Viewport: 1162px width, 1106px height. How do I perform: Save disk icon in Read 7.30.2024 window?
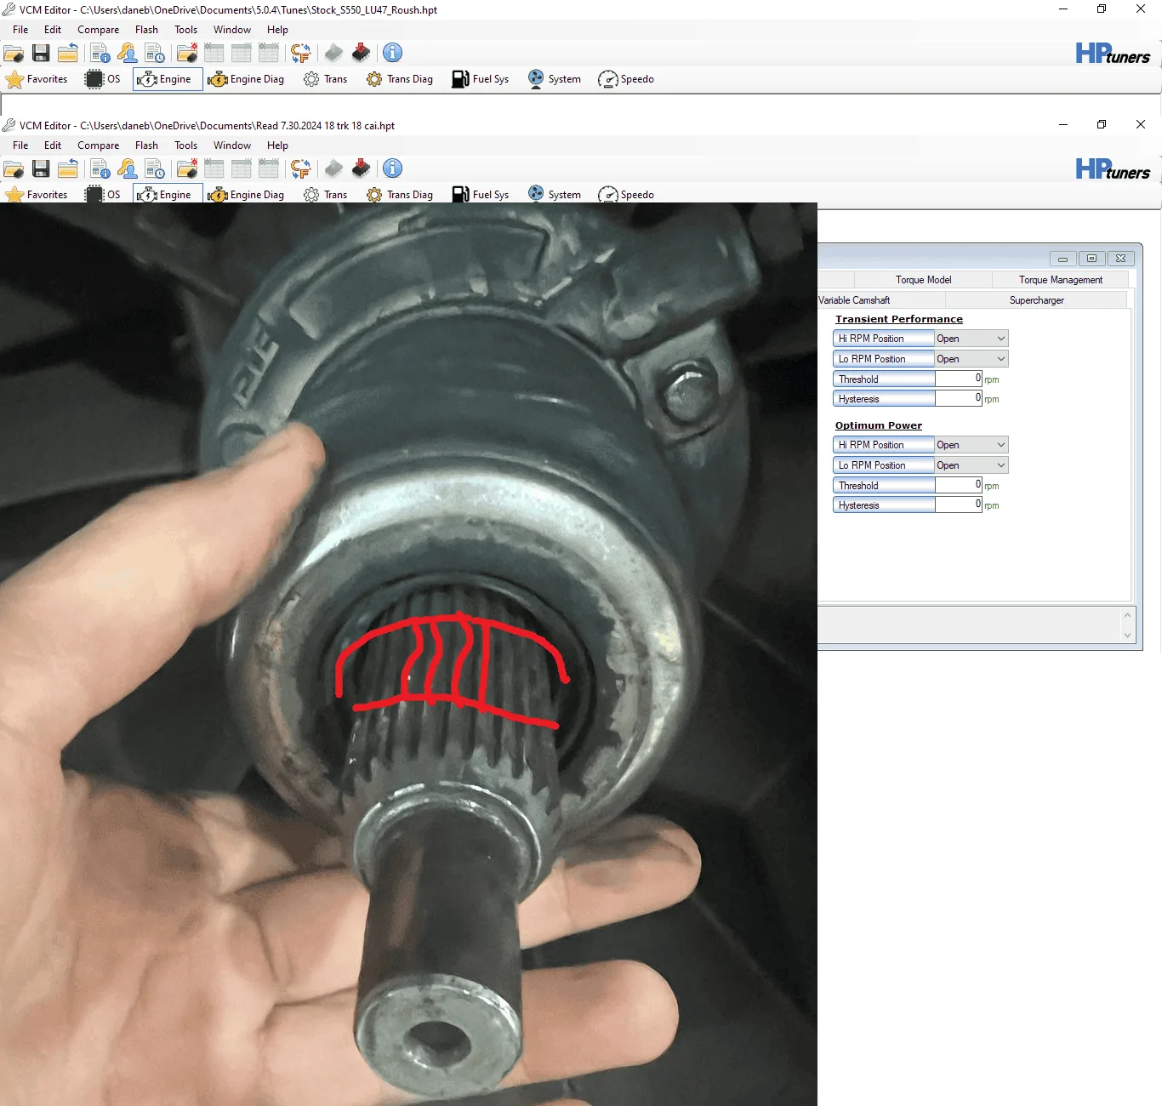click(x=41, y=168)
